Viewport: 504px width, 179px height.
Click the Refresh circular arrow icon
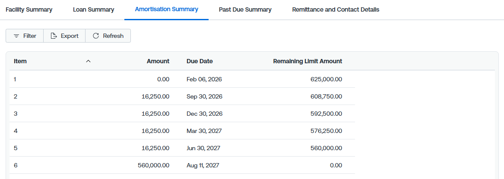(x=96, y=36)
